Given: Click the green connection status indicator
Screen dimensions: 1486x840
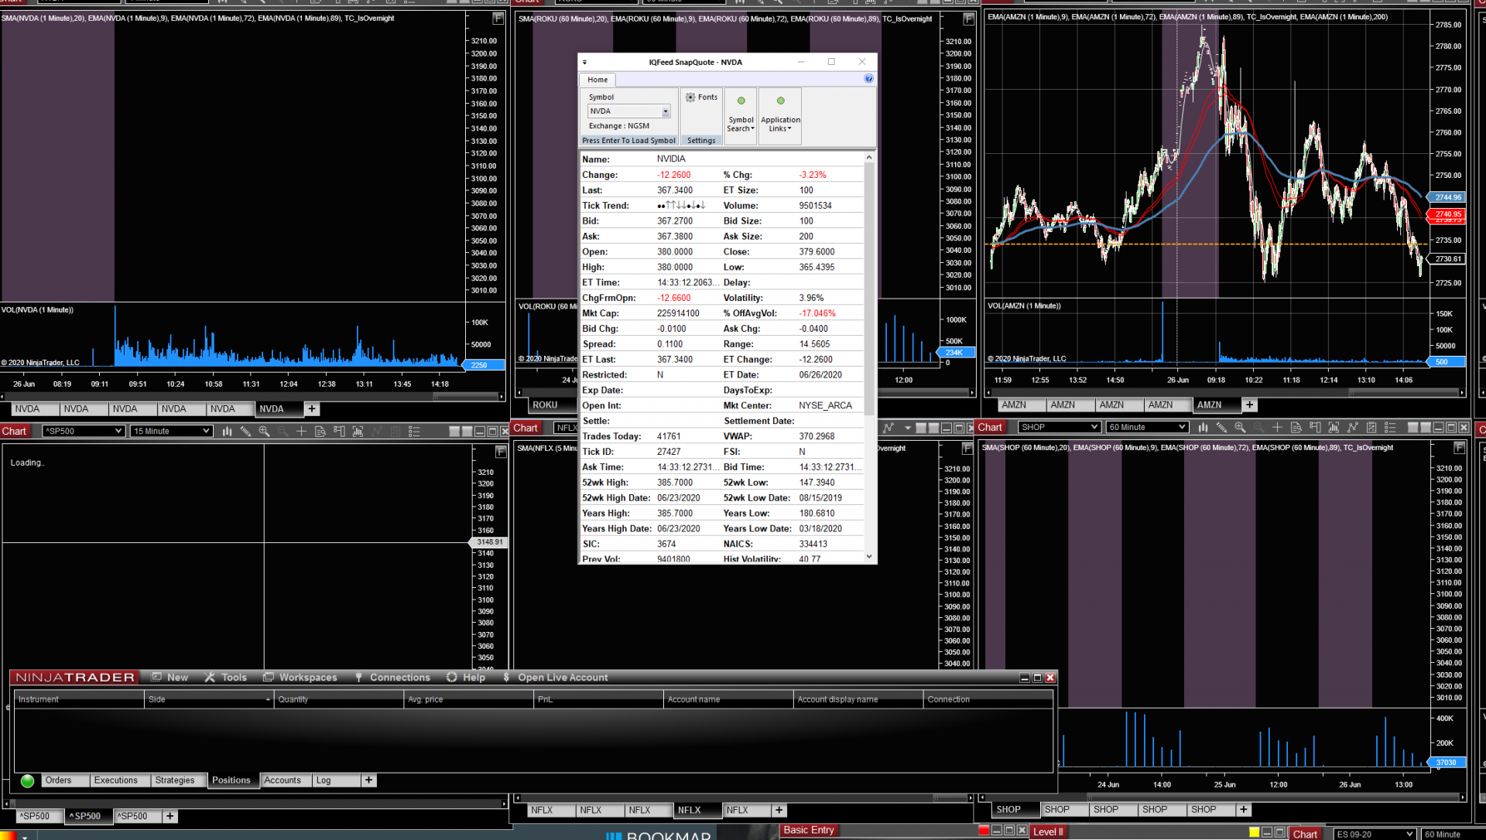Looking at the screenshot, I should pyautogui.click(x=27, y=781).
